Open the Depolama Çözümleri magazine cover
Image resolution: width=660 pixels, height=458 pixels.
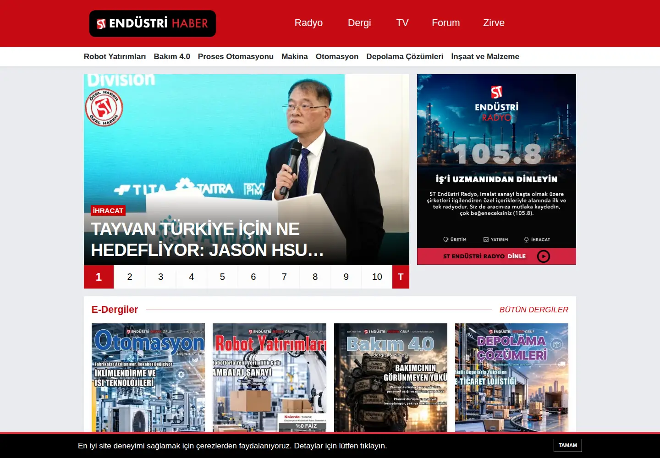(x=511, y=377)
